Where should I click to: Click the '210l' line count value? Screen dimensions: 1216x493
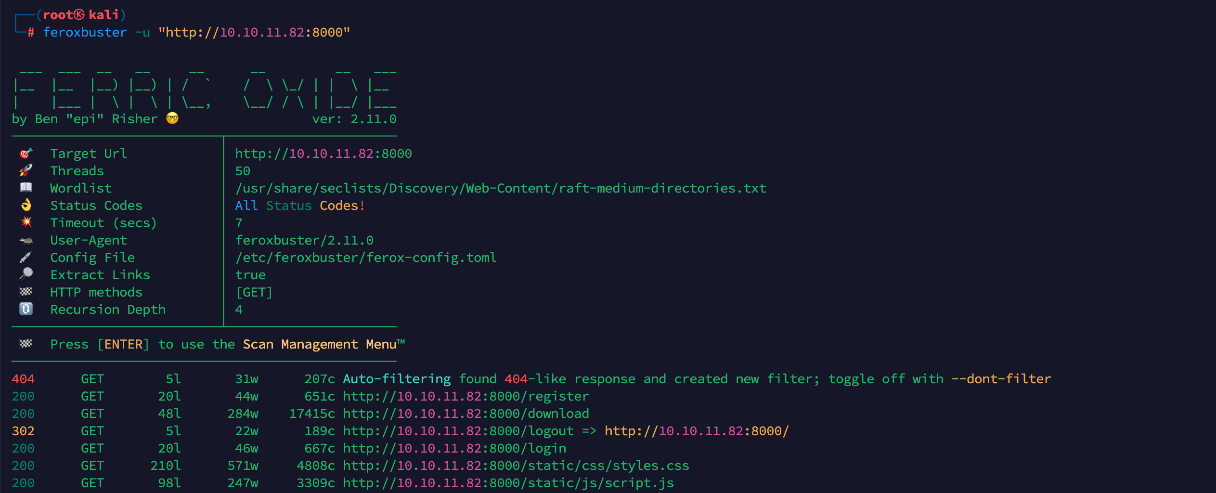tap(166, 466)
